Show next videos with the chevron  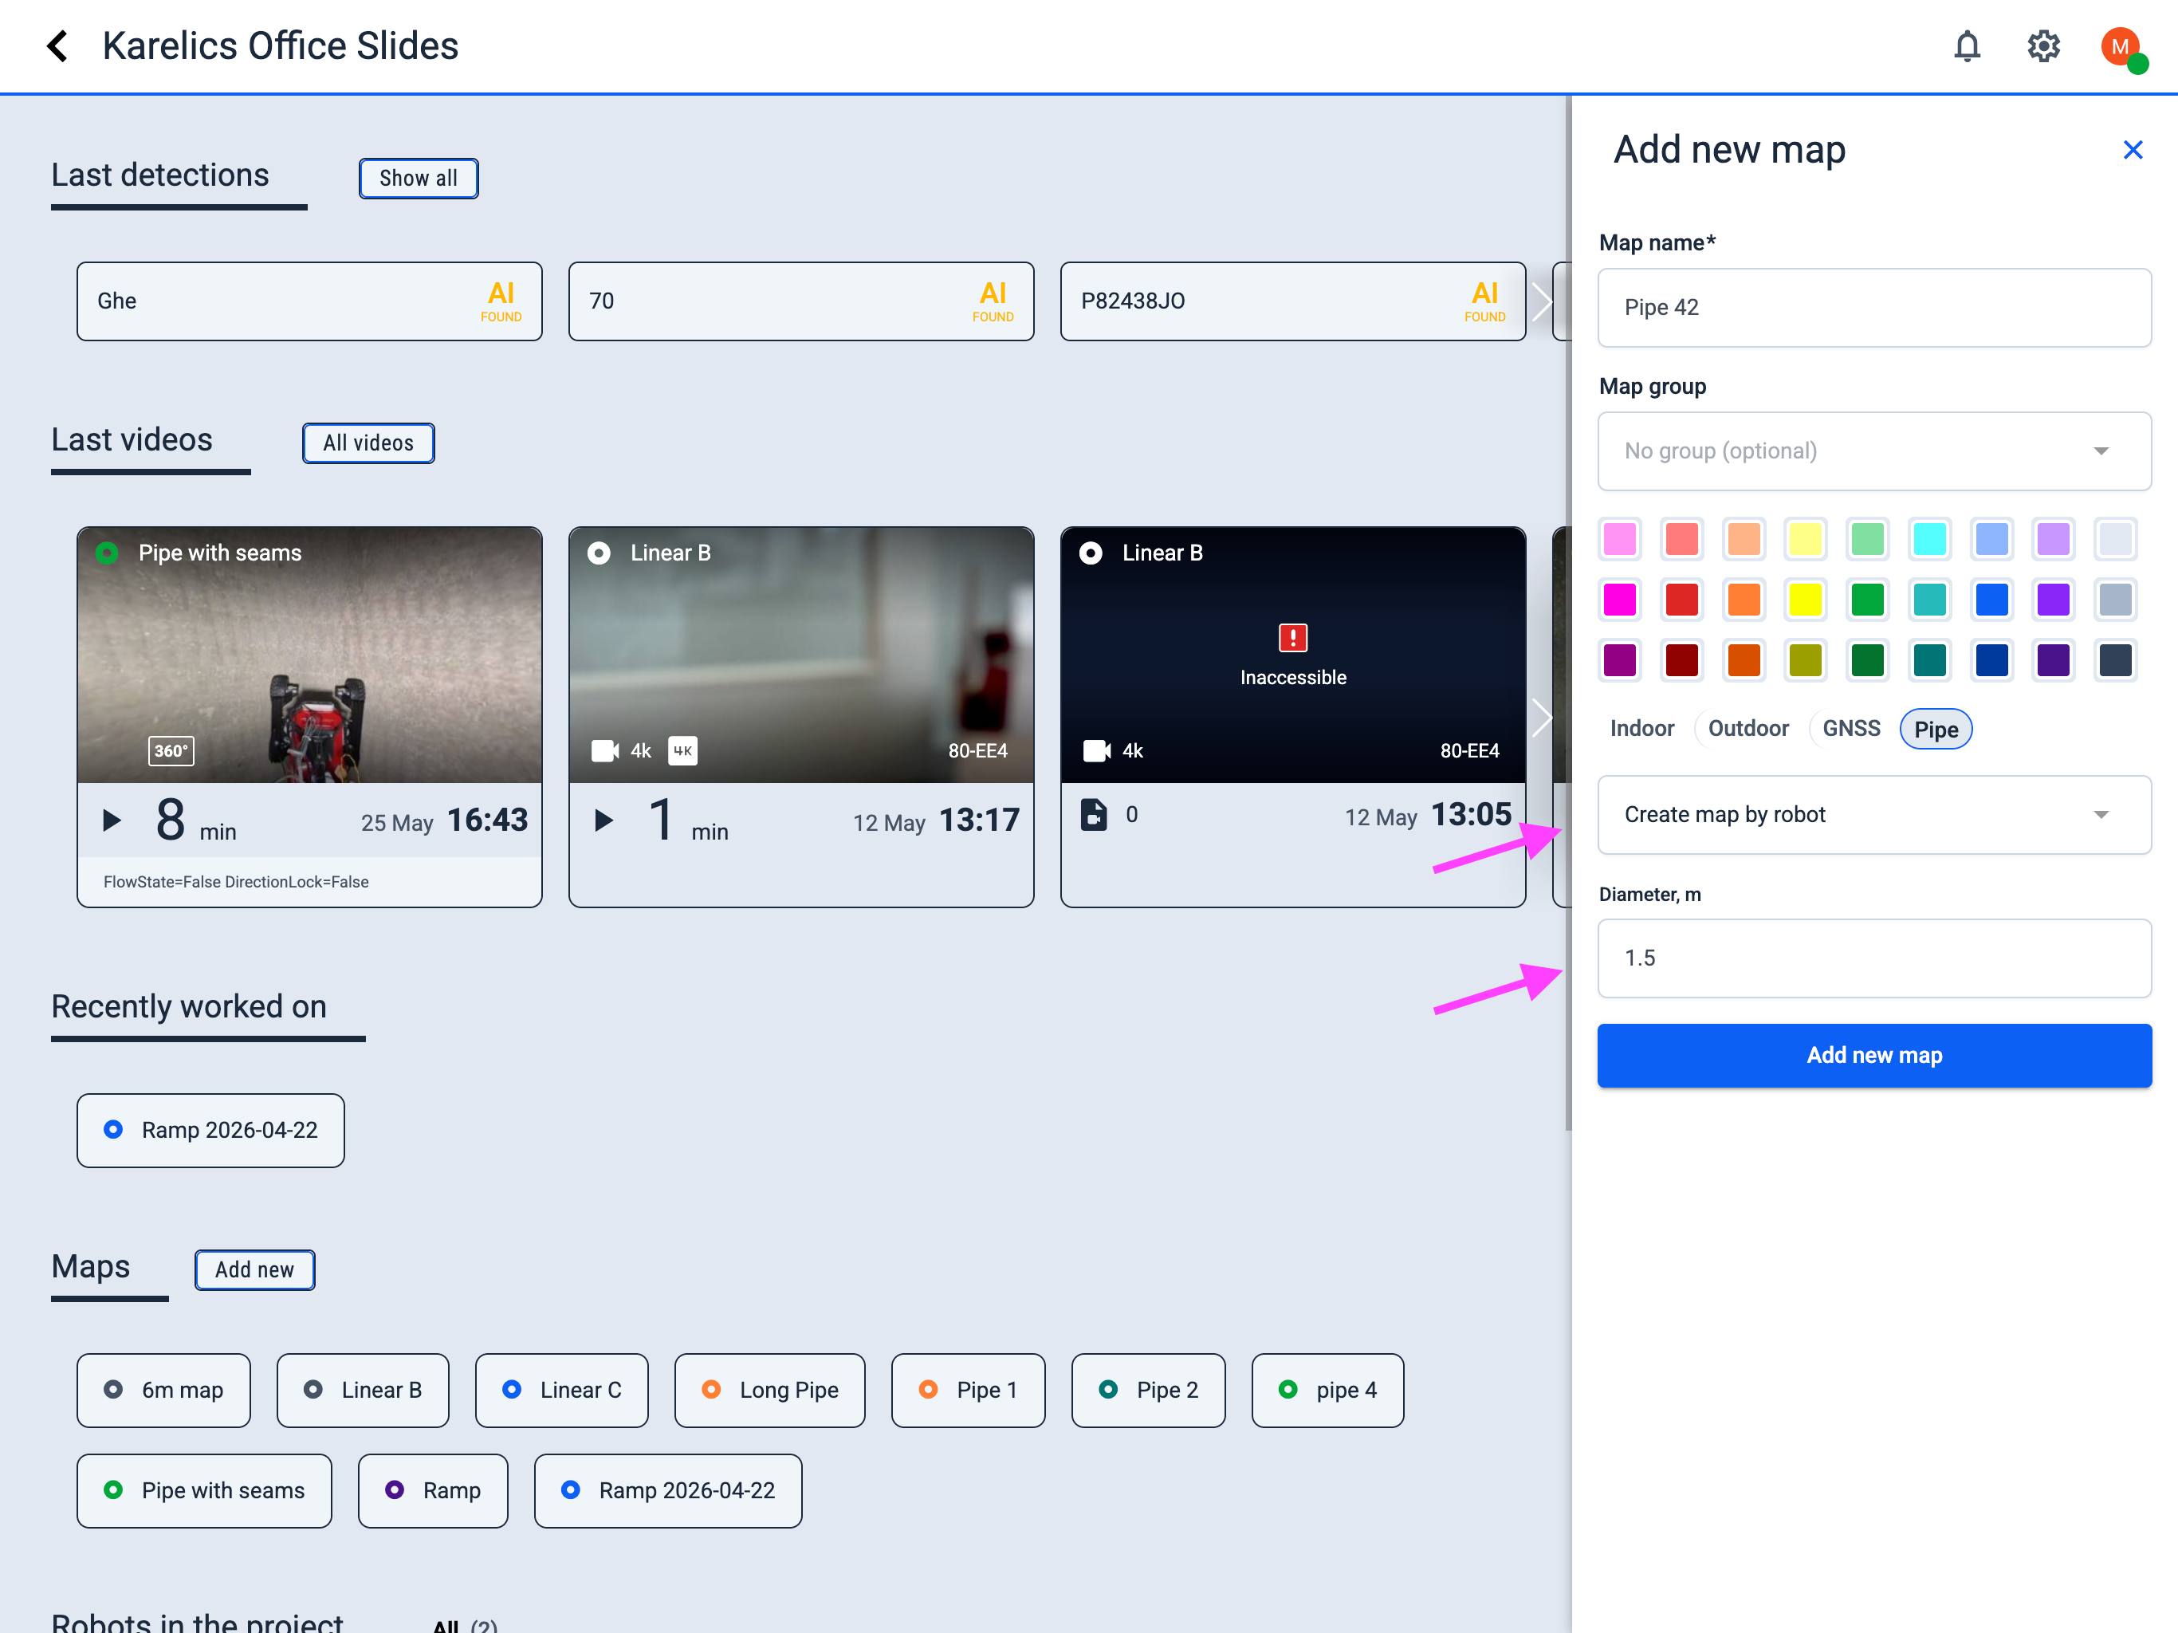[x=1542, y=717]
